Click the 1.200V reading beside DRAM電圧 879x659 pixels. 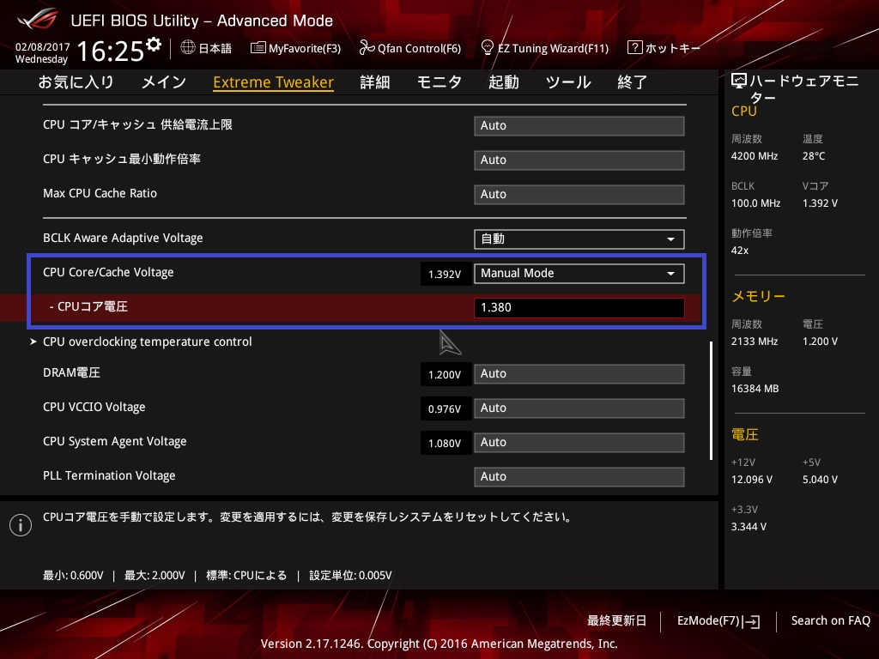446,374
